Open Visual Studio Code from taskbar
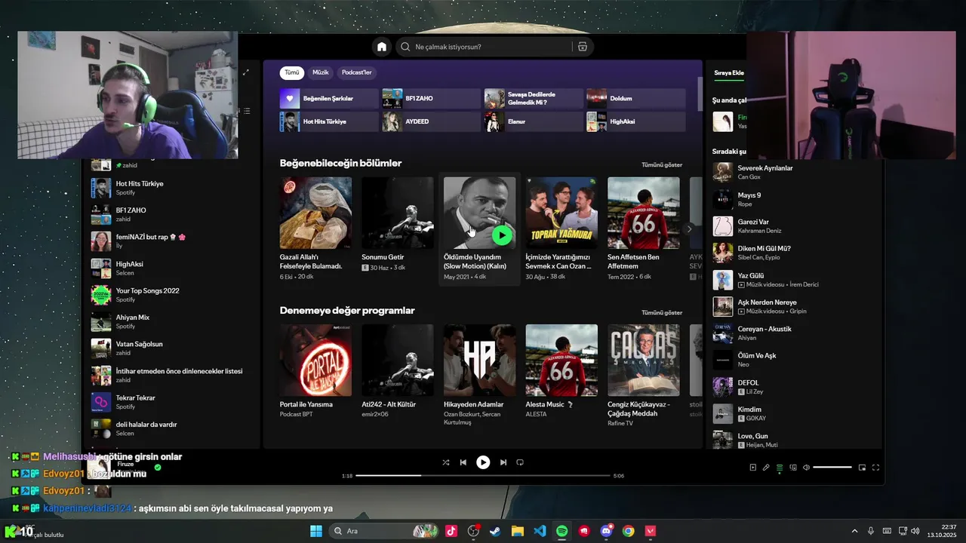Image resolution: width=966 pixels, height=543 pixels. 540,531
